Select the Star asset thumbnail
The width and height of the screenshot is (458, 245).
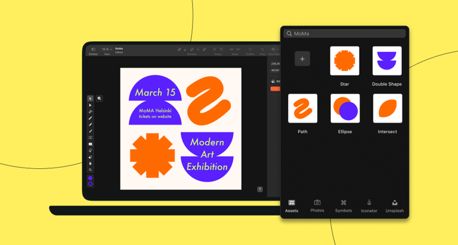pos(345,61)
